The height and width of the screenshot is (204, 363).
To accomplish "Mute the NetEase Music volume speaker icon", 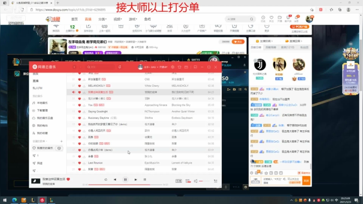I will pyautogui.click(x=196, y=181).
